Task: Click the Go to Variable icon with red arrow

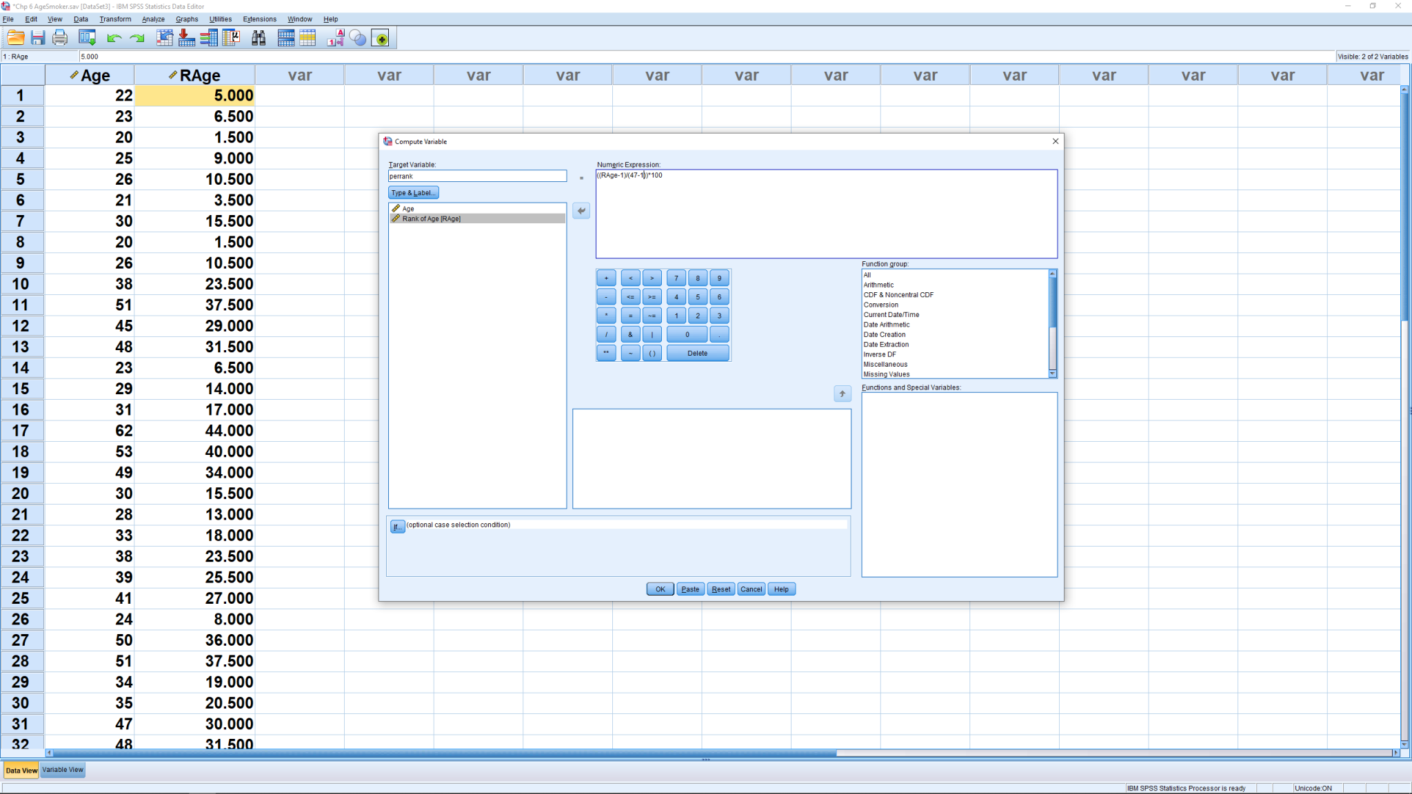Action: pyautogui.click(x=186, y=38)
